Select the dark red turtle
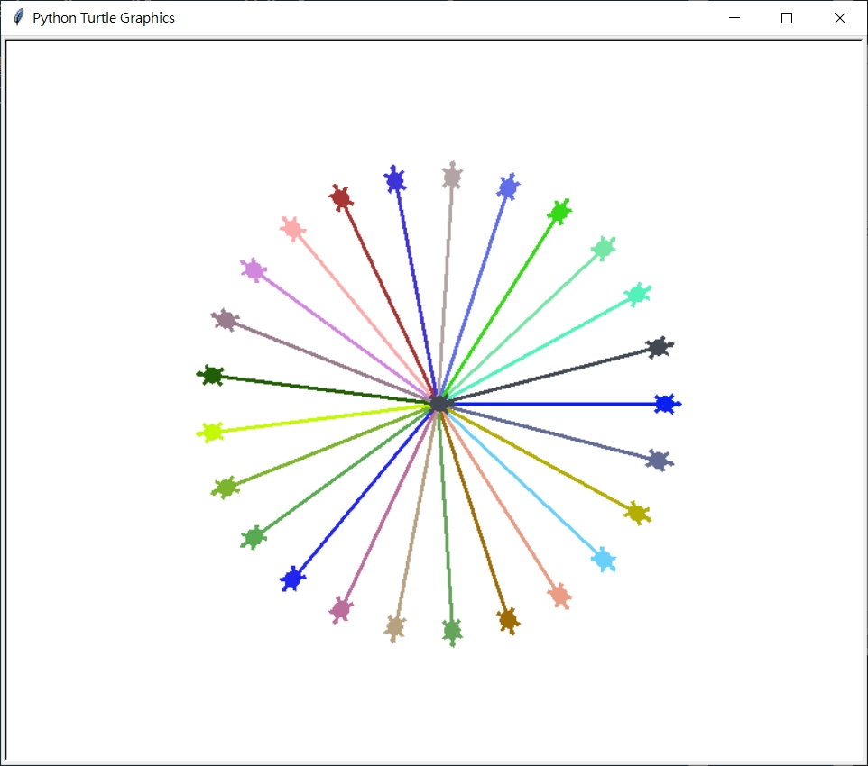This screenshot has width=868, height=766. point(340,196)
